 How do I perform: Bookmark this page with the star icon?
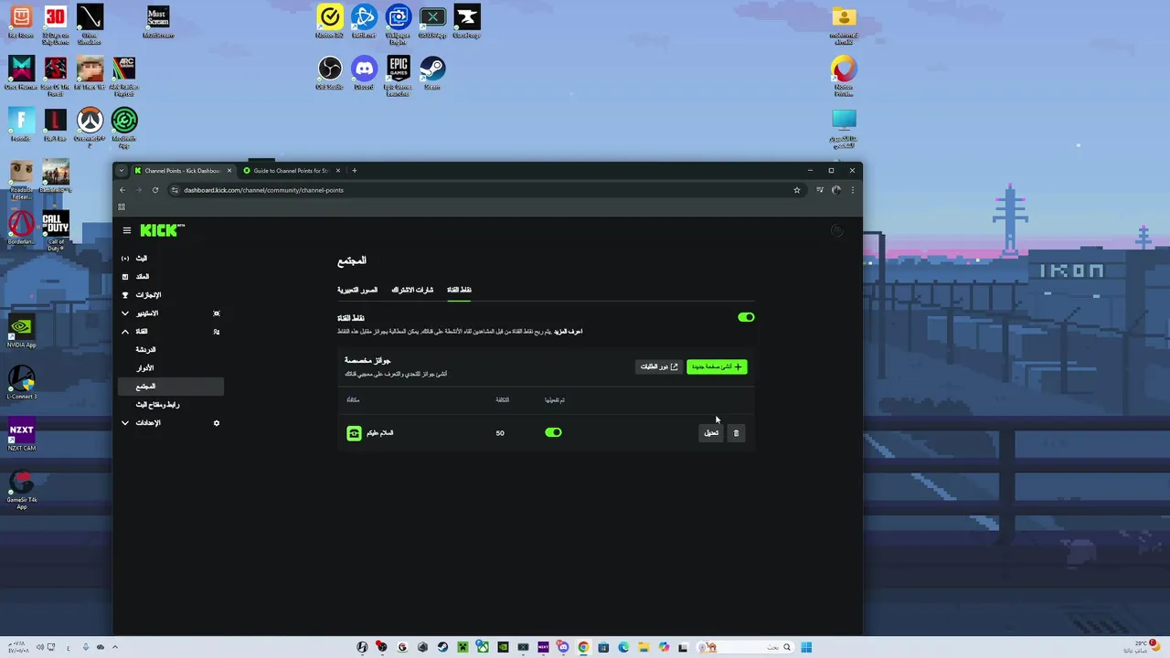tap(797, 190)
